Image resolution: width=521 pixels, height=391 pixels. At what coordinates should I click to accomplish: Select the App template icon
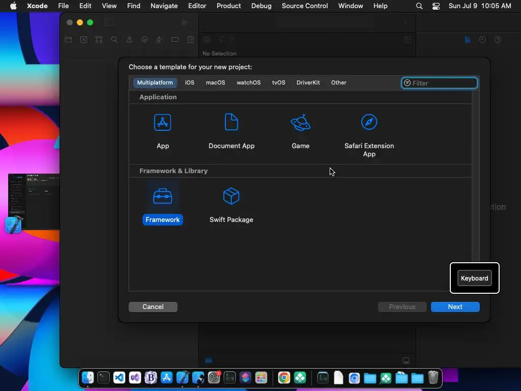pyautogui.click(x=162, y=122)
